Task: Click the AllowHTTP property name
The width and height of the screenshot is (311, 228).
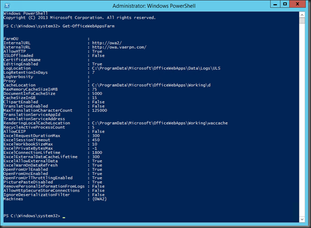Action: [14, 51]
